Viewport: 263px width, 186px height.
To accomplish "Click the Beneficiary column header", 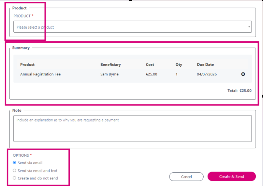I will click(x=110, y=65).
